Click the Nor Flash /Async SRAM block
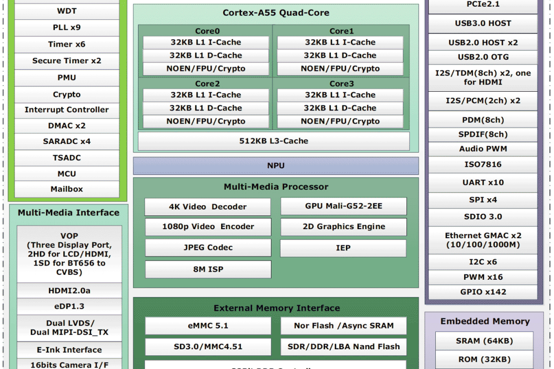554x369 pixels. (x=343, y=326)
